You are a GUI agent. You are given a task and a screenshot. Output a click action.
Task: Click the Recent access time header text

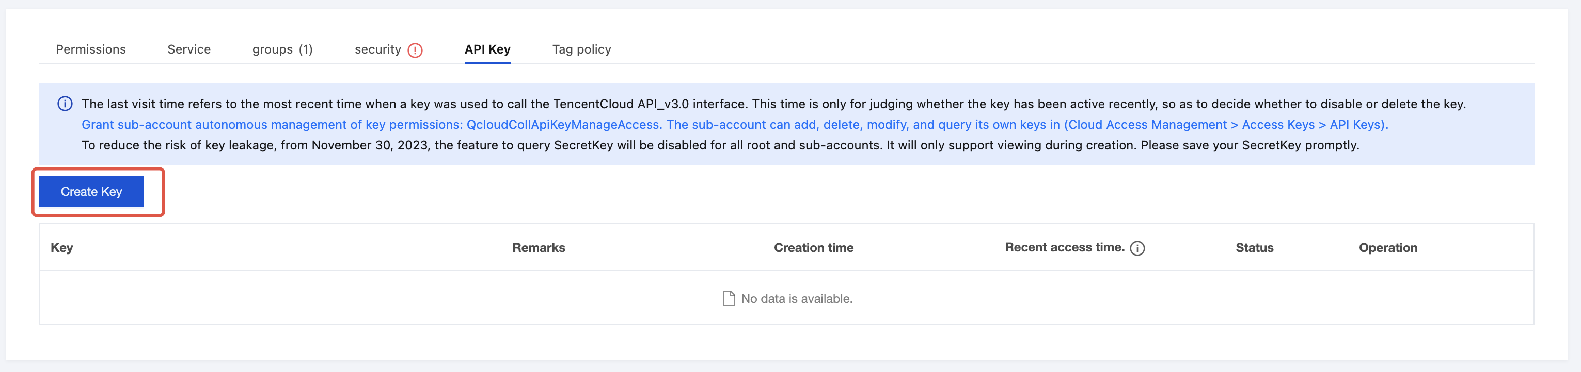pyautogui.click(x=1064, y=248)
